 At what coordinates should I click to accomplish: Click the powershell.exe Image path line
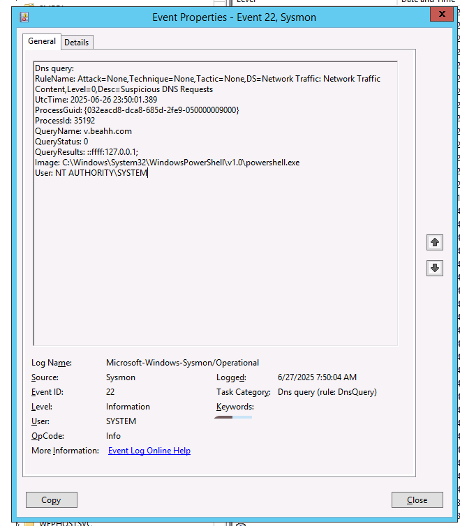point(167,163)
